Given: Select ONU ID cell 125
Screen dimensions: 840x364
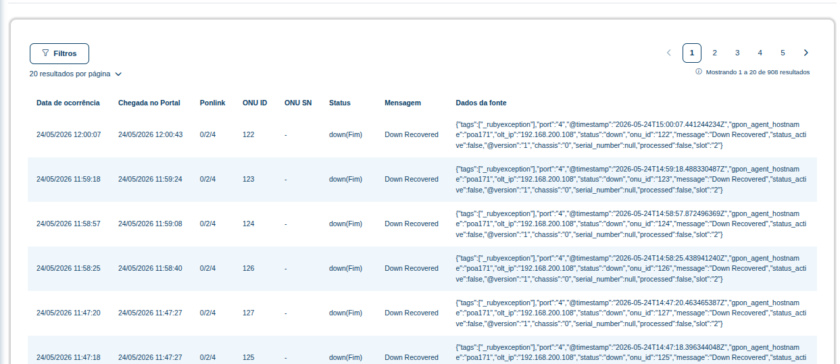Looking at the screenshot, I should [x=249, y=357].
